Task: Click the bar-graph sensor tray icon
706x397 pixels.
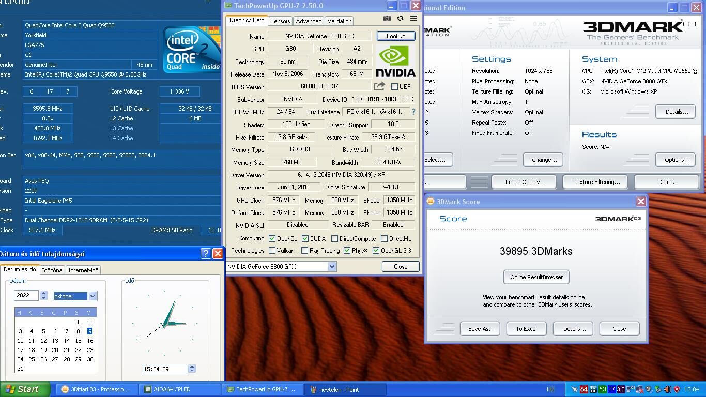Action: tap(593, 389)
